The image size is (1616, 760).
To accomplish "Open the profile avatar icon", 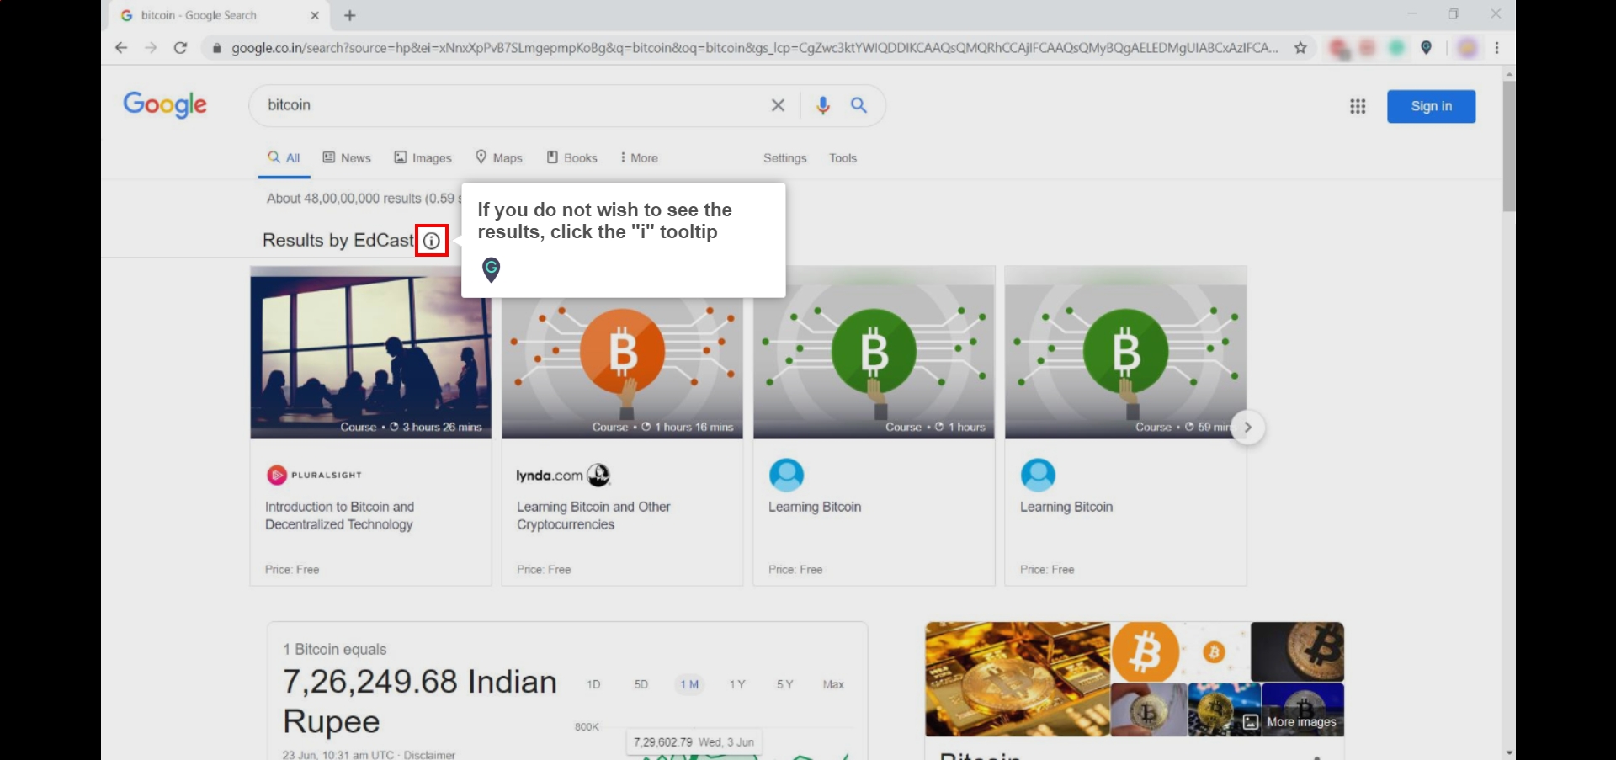I will tap(1467, 48).
